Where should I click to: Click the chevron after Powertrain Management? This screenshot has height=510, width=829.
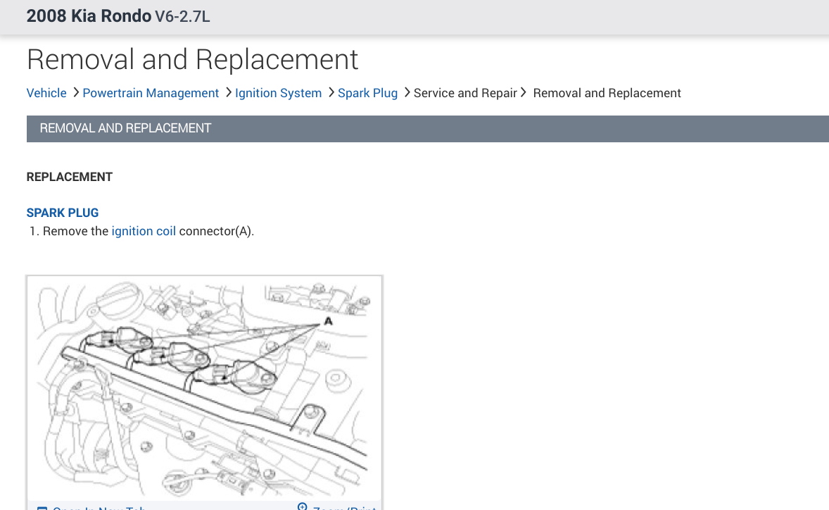point(229,92)
